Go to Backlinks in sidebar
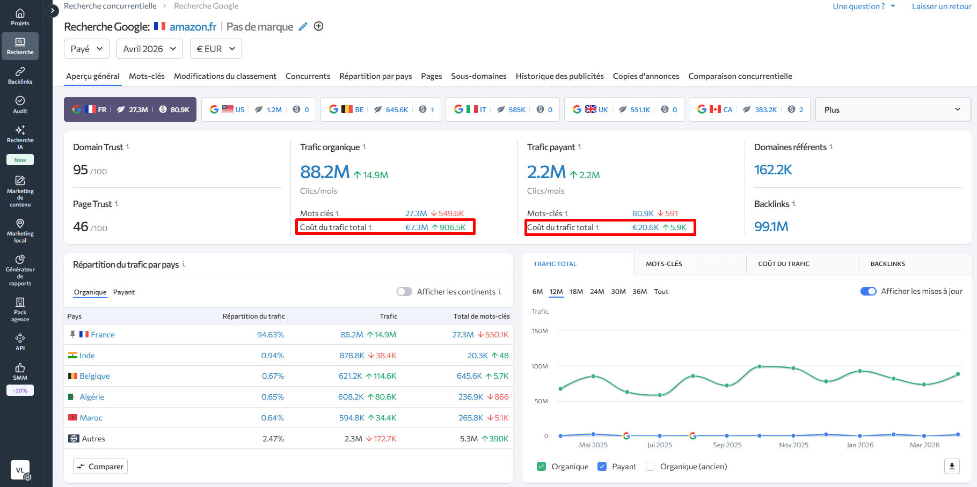The width and height of the screenshot is (977, 487). click(x=20, y=76)
